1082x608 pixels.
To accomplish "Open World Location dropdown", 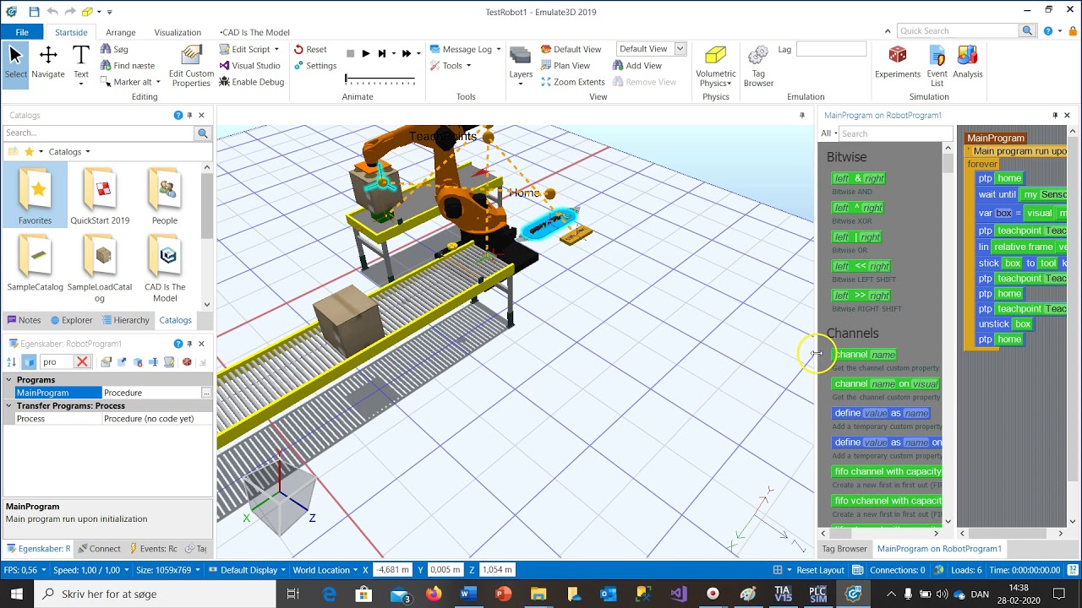I will click(x=326, y=570).
